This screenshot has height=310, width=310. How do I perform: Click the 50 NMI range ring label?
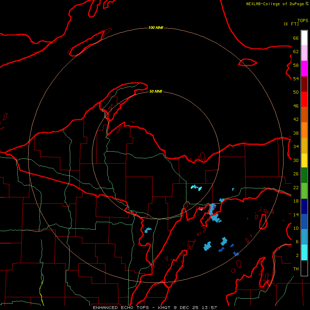tap(156, 91)
